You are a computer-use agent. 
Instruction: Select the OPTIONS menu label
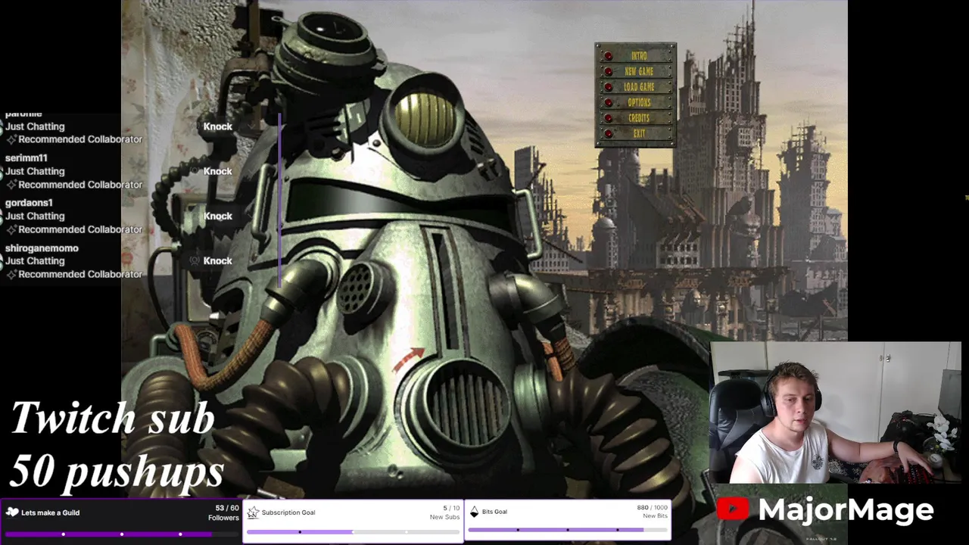click(x=639, y=102)
